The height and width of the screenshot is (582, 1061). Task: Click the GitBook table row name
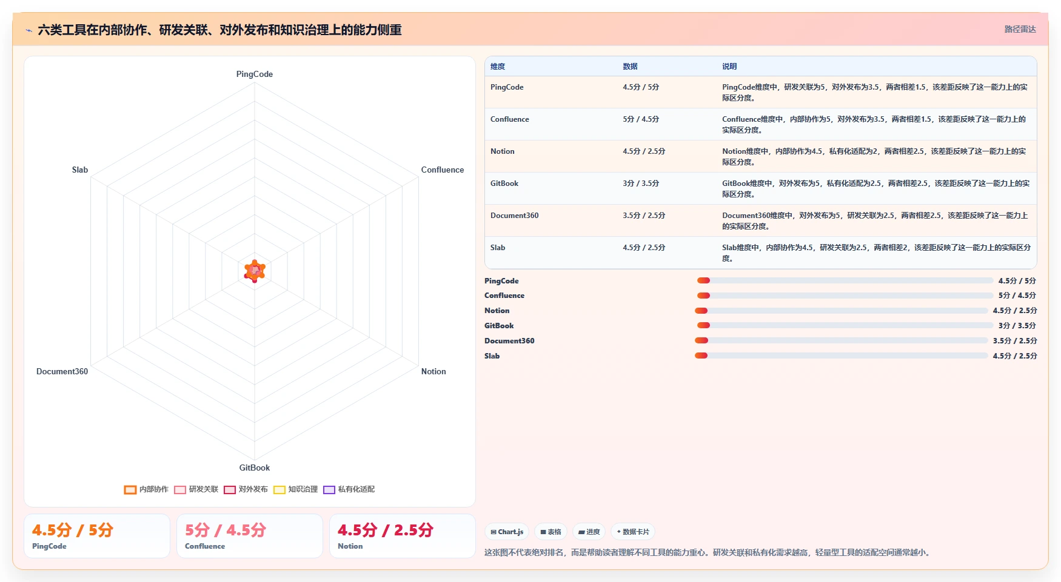tap(504, 184)
